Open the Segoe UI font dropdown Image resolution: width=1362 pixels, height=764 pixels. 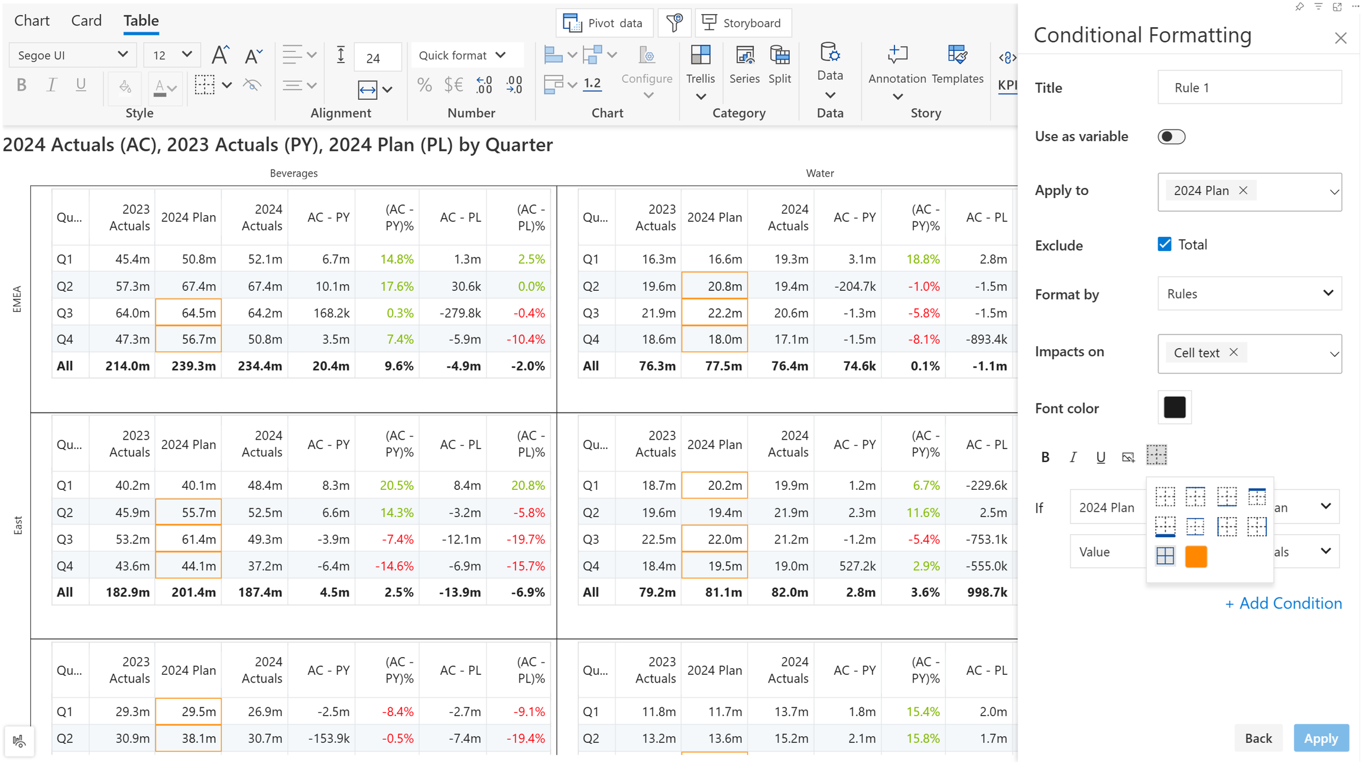click(72, 55)
